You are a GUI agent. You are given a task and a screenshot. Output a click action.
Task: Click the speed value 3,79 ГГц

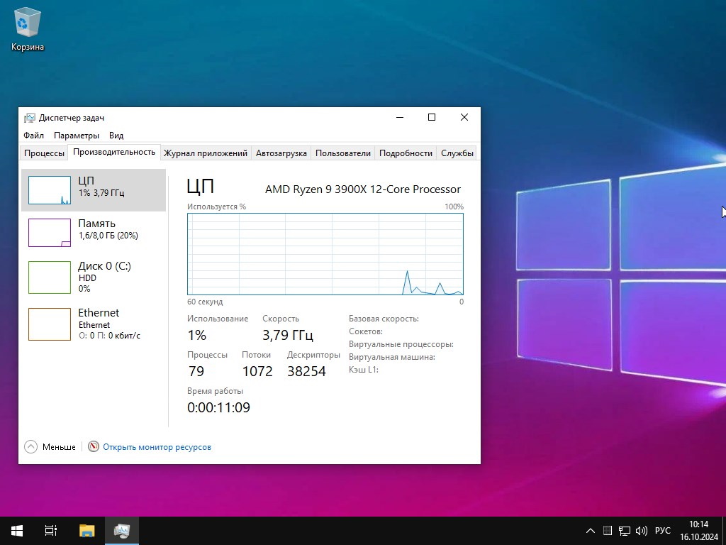click(x=288, y=335)
